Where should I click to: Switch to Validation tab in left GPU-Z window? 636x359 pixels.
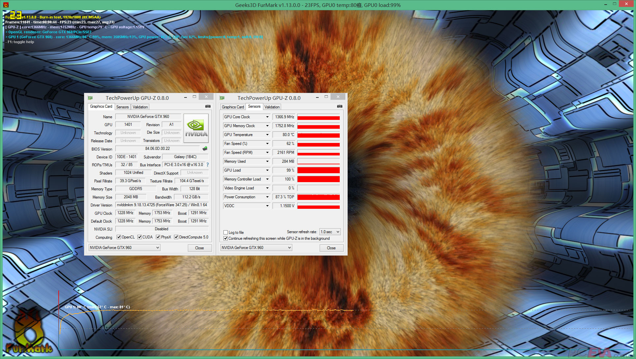point(140,107)
